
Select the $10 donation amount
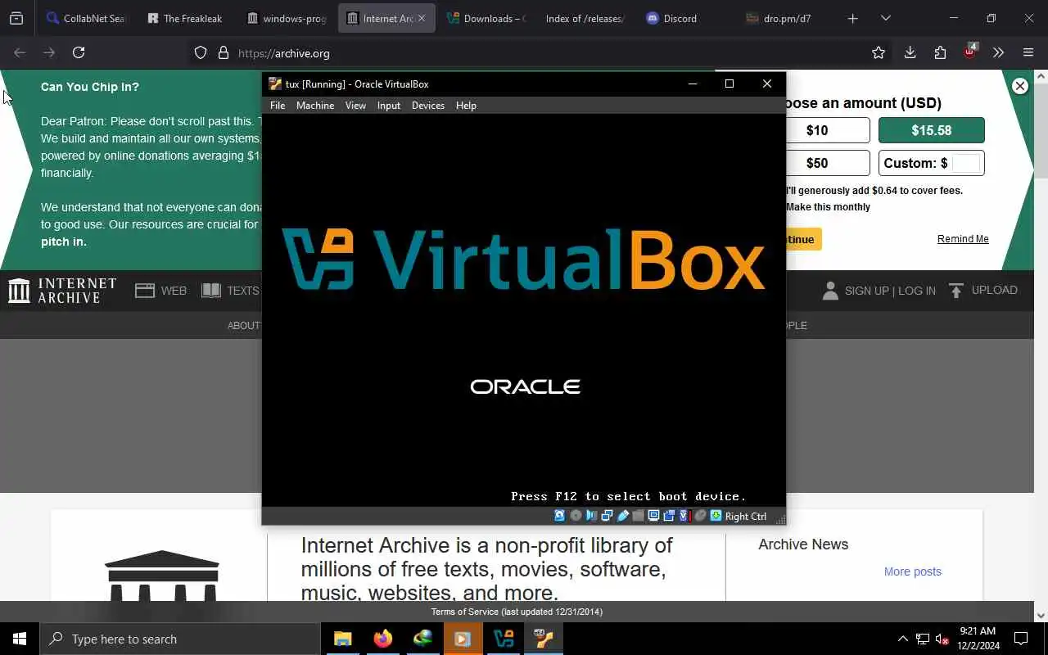(x=826, y=130)
